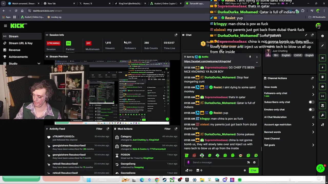Pop out the Mod Actions panel
Screen dimensions: 328x184
[x=176, y=129]
